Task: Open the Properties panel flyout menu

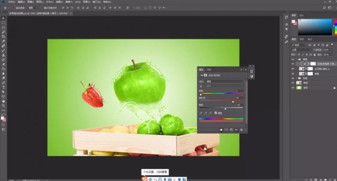Action: tap(246, 70)
